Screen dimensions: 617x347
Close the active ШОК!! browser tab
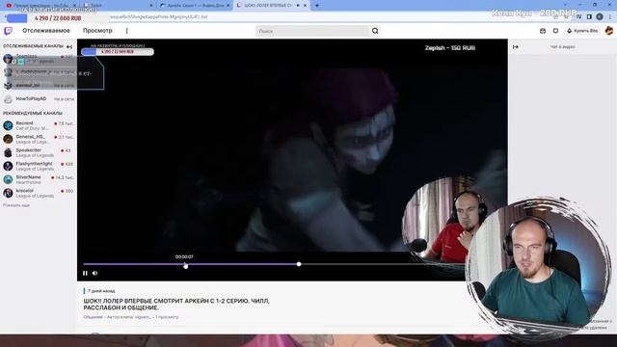[x=305, y=6]
